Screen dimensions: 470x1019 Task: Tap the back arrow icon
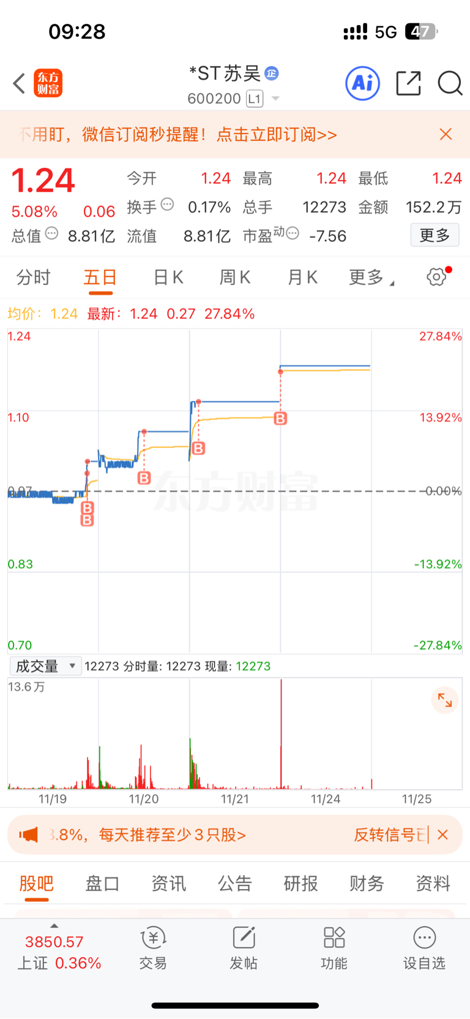19,83
